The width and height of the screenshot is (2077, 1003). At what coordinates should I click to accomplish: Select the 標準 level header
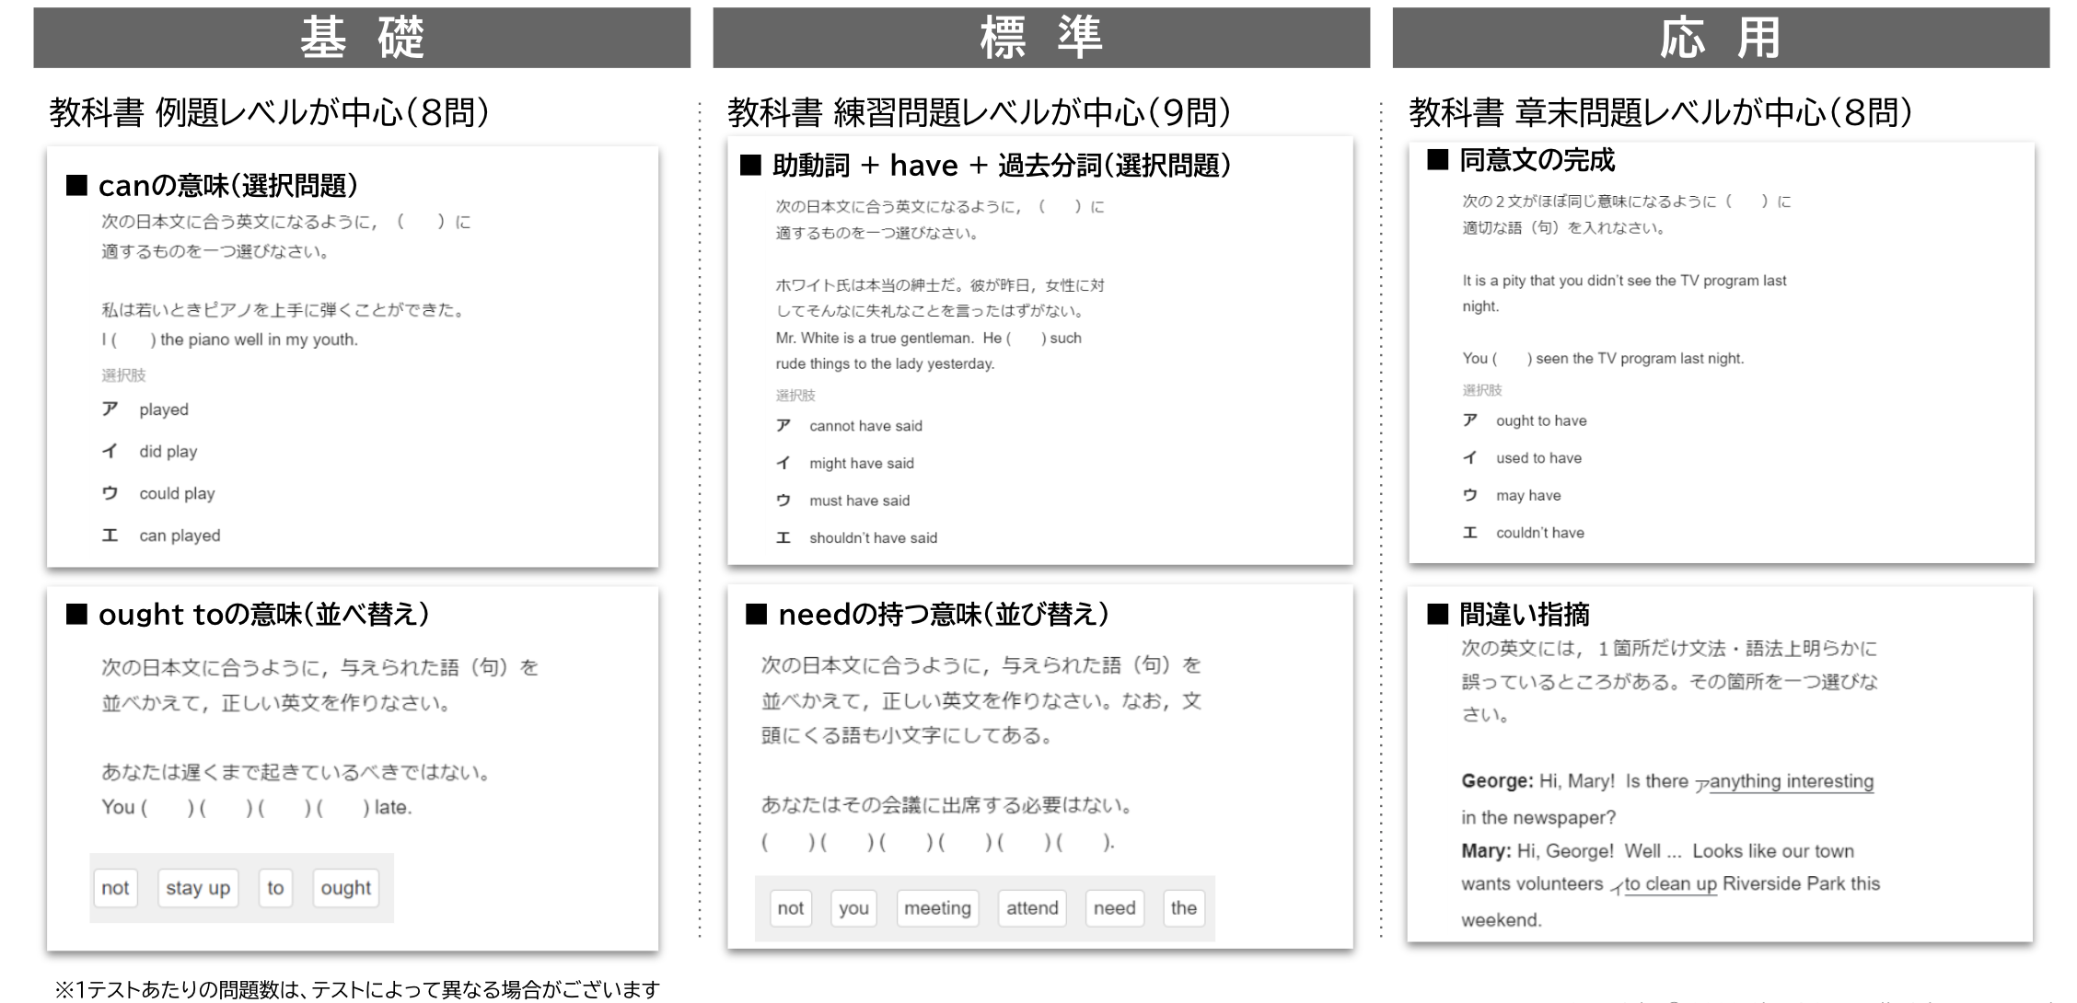coord(1041,38)
